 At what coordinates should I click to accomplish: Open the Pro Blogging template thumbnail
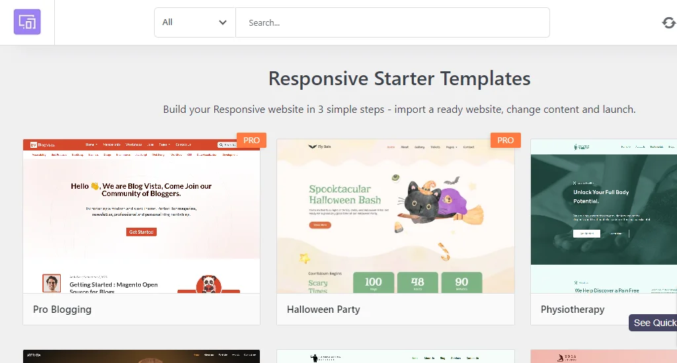(141, 216)
